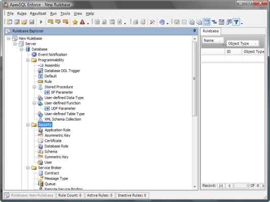Open the Tools menu

point(65,14)
